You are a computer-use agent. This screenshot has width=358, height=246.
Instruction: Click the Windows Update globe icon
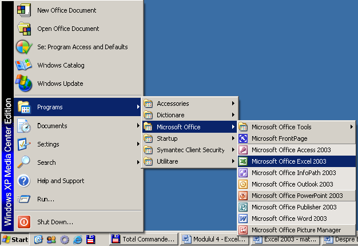click(23, 83)
